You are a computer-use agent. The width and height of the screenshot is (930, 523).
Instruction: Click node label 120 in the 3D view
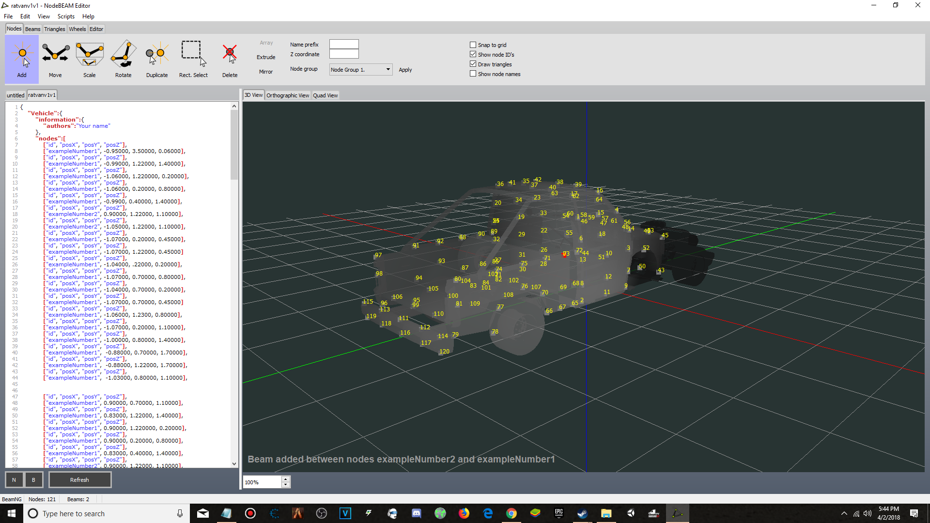[x=444, y=352]
